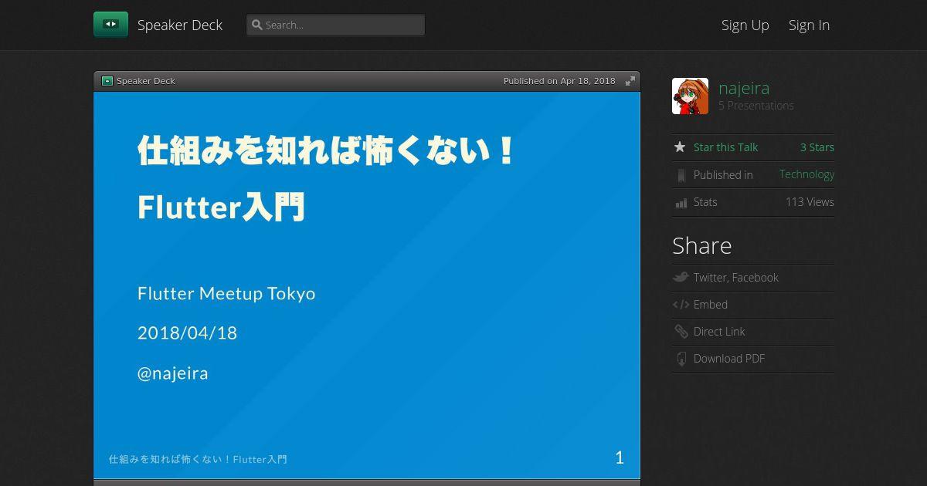Click Published on Apr 18, 2018 text
This screenshot has height=486, width=927.
(559, 81)
